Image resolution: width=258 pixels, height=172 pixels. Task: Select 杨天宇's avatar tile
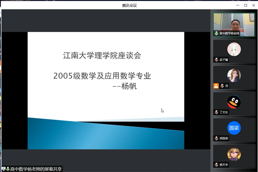(234, 154)
